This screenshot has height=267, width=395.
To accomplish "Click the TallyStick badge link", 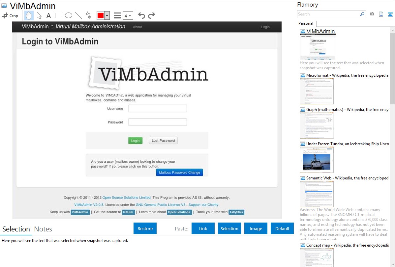I will tap(236, 212).
